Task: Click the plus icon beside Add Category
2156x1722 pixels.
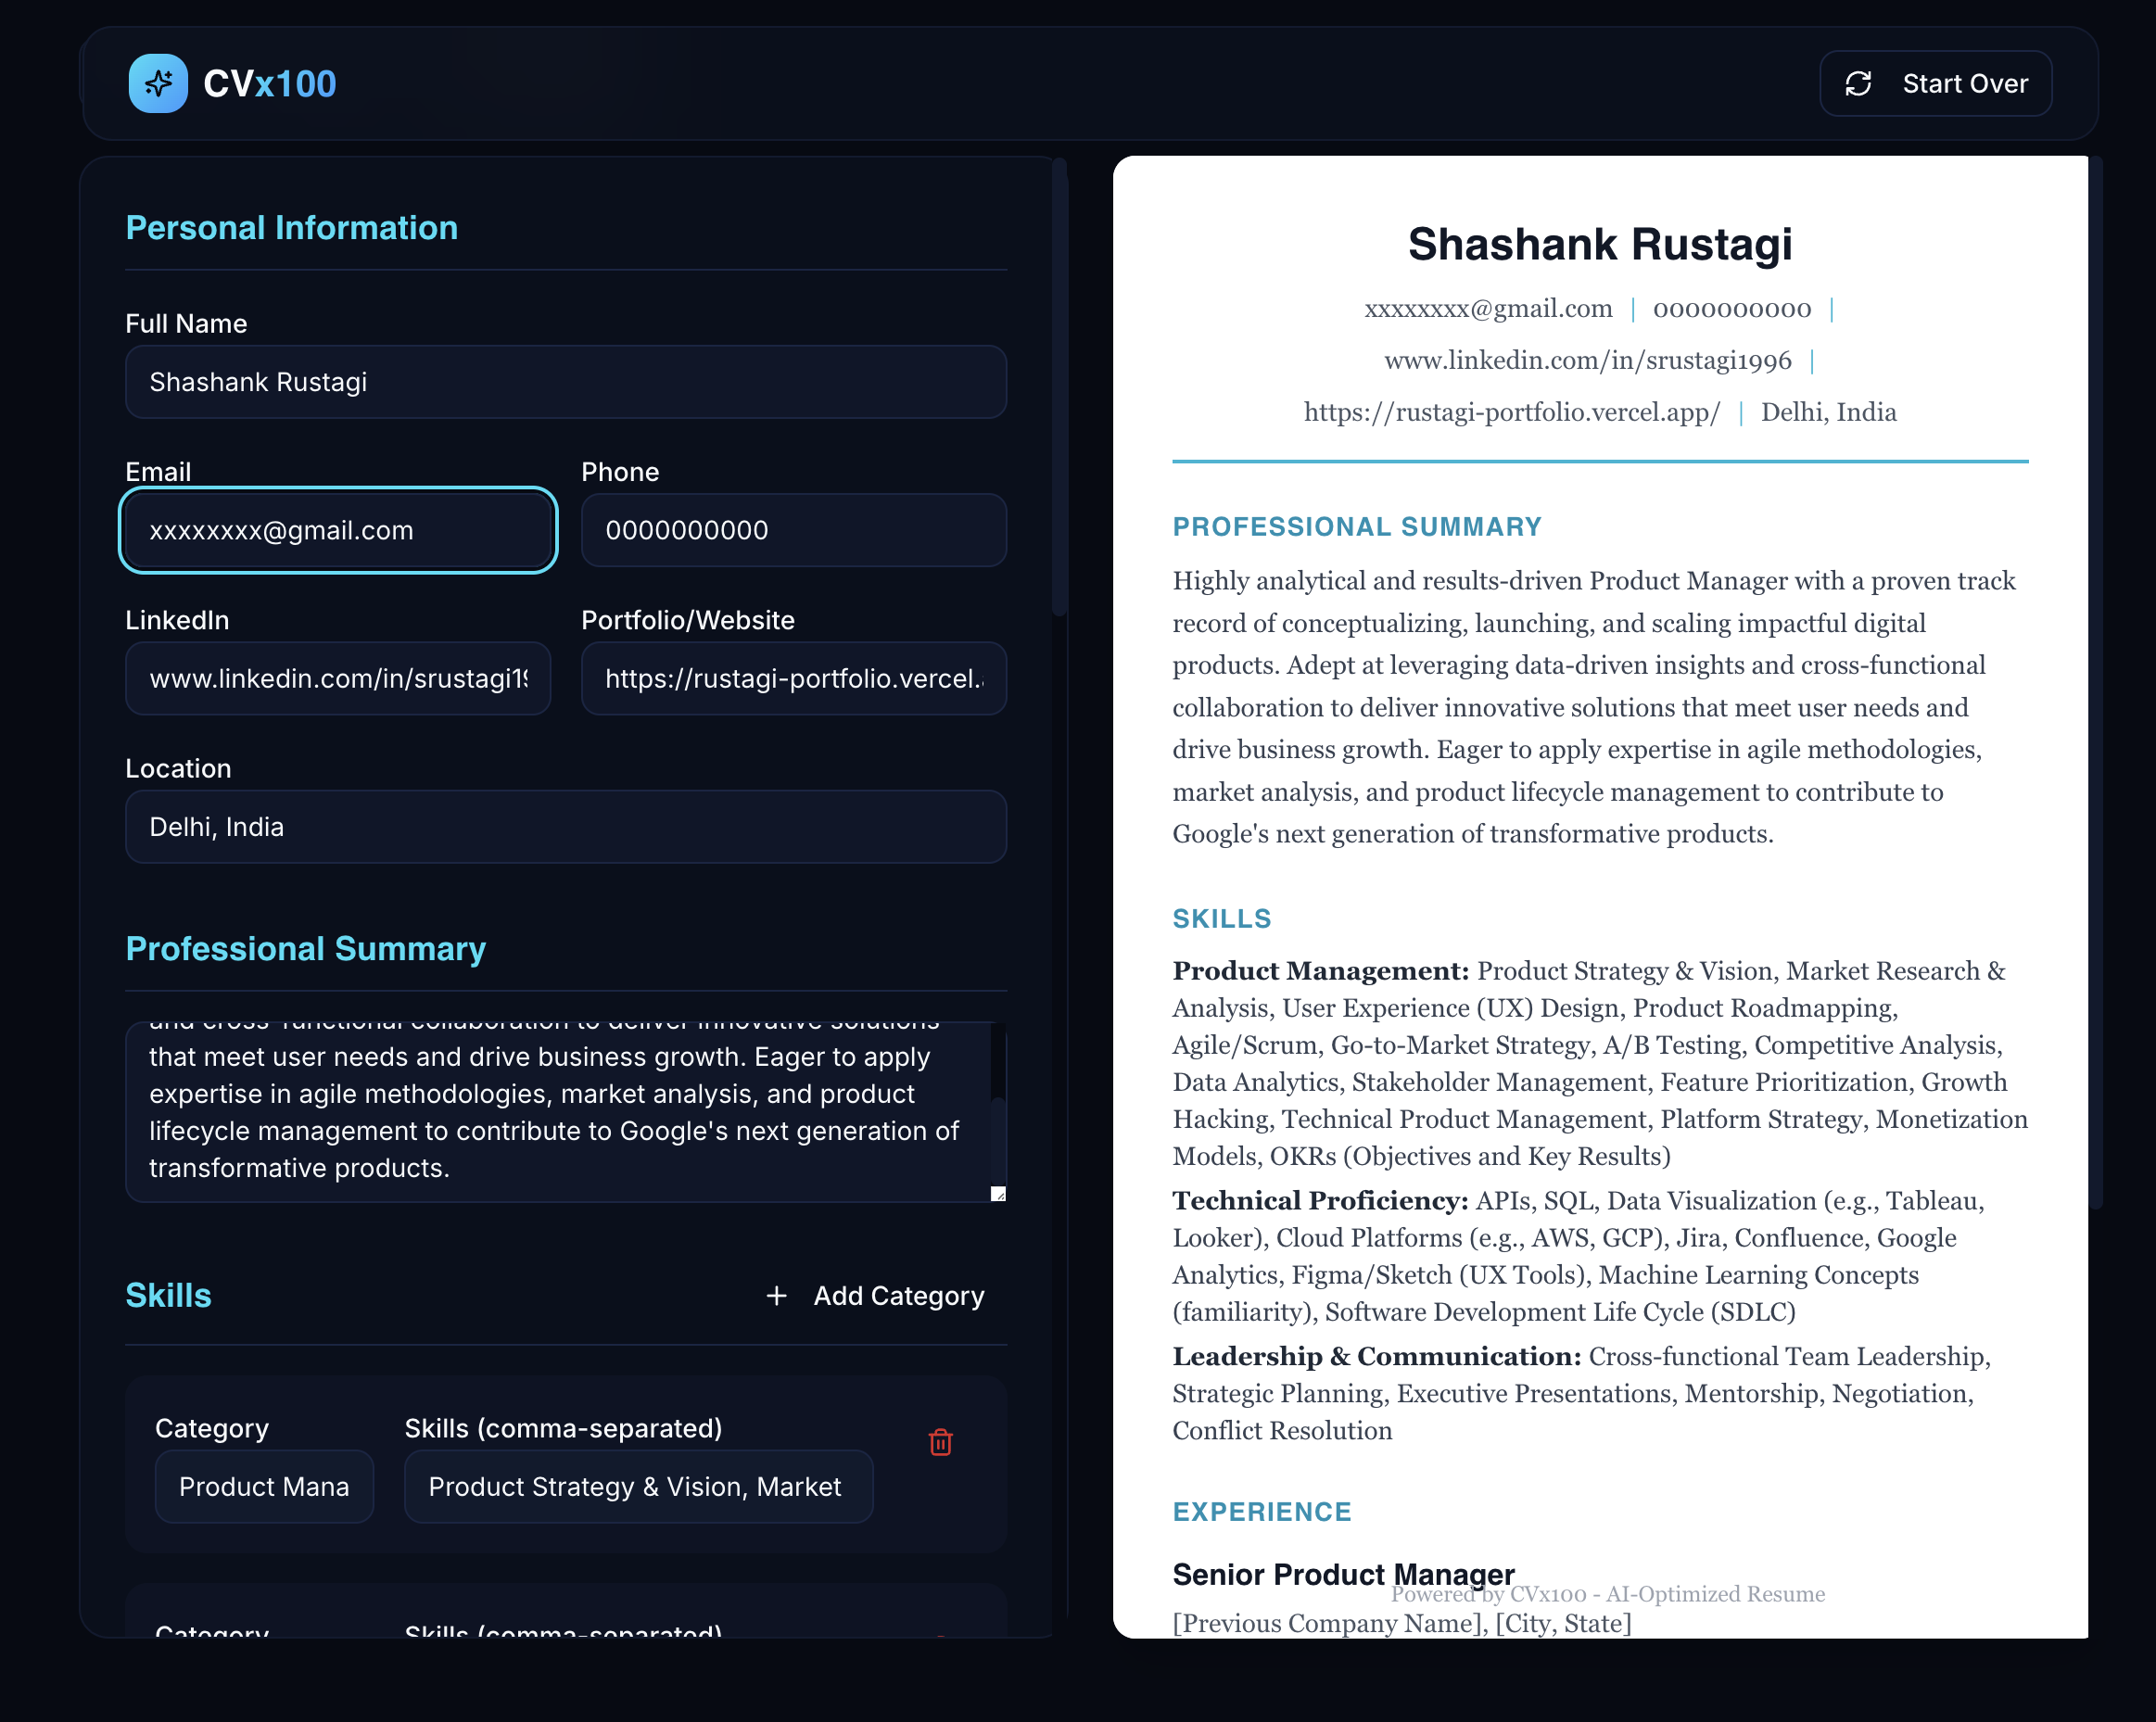Action: 776,1295
